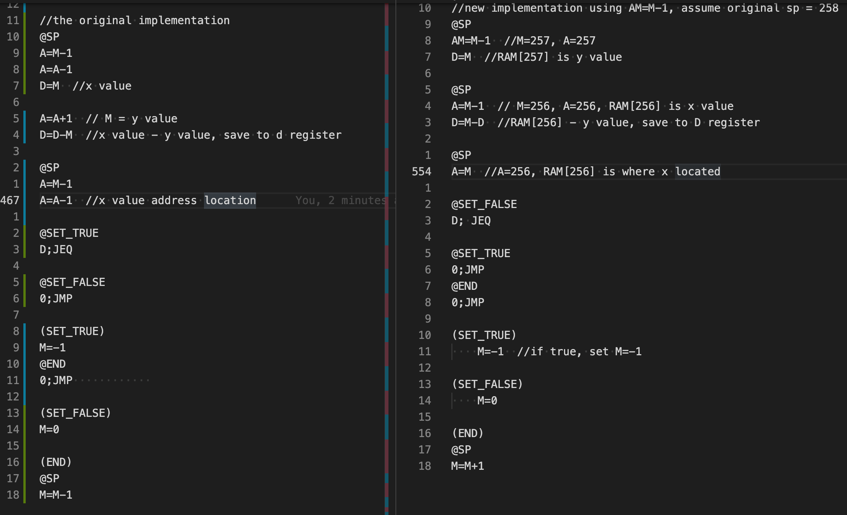Click the "A=A+1" instruction in left editor
The width and height of the screenshot is (847, 515).
(x=56, y=118)
